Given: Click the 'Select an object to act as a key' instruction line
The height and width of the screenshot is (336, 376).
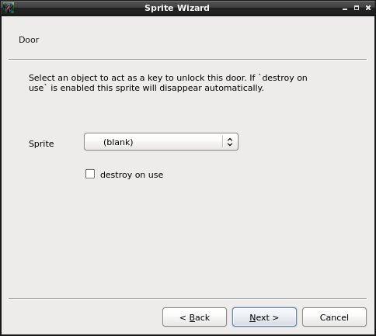Looking at the screenshot, I should pos(168,78).
